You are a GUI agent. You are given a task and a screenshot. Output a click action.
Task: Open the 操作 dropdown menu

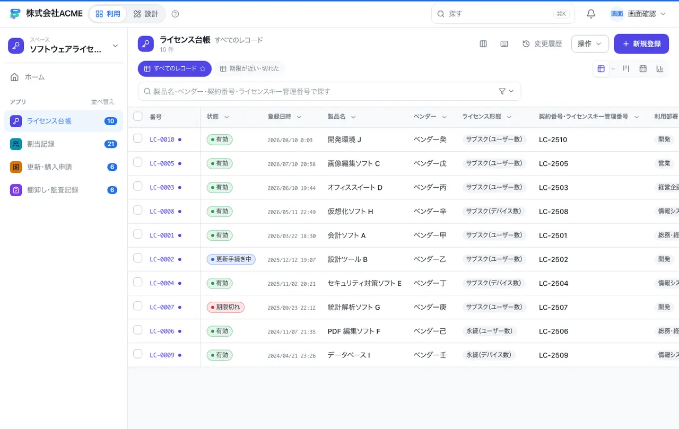[590, 44]
